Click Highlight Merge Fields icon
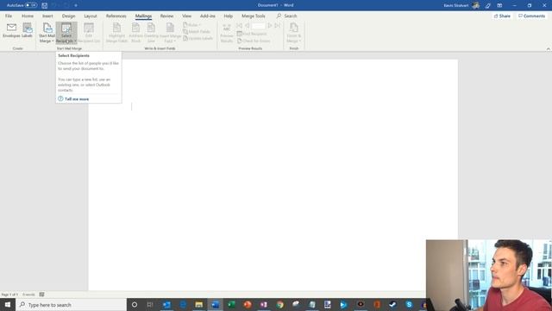Image resolution: width=552 pixels, height=311 pixels. 116,33
